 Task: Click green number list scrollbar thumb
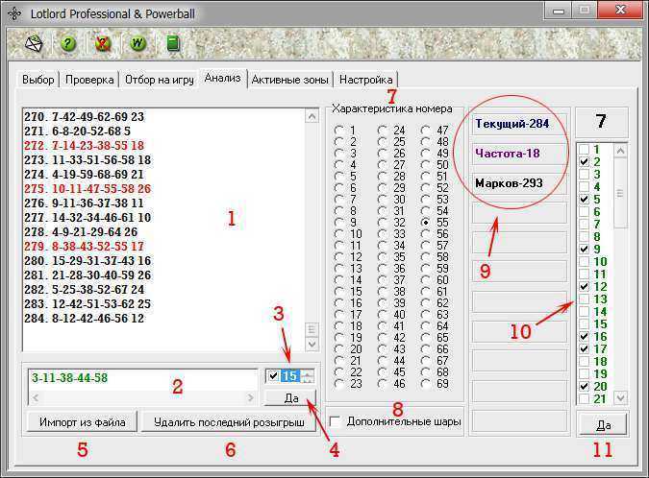(x=619, y=192)
